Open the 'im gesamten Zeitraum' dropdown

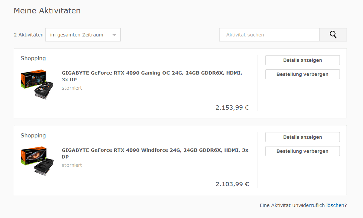[83, 35]
